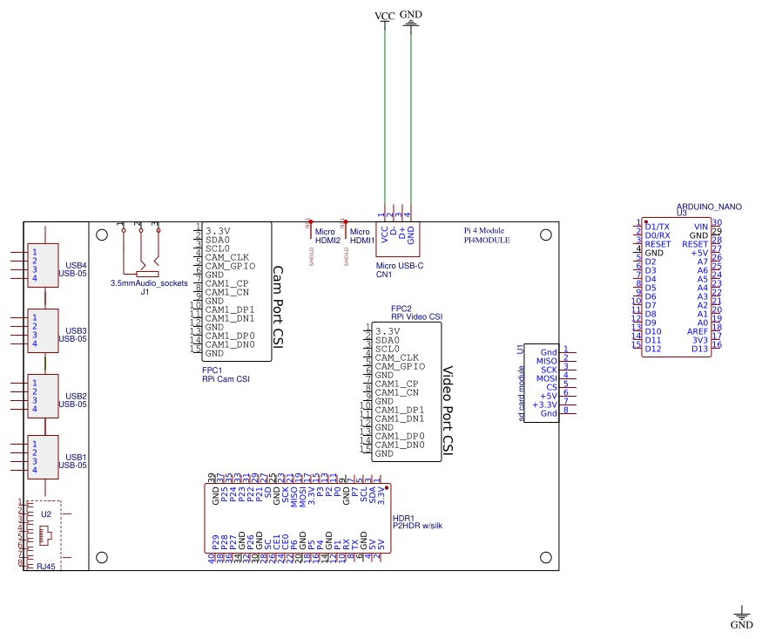Click the "P29" pin on HDR1 header
This screenshot has width=762, height=639.
coord(216,541)
